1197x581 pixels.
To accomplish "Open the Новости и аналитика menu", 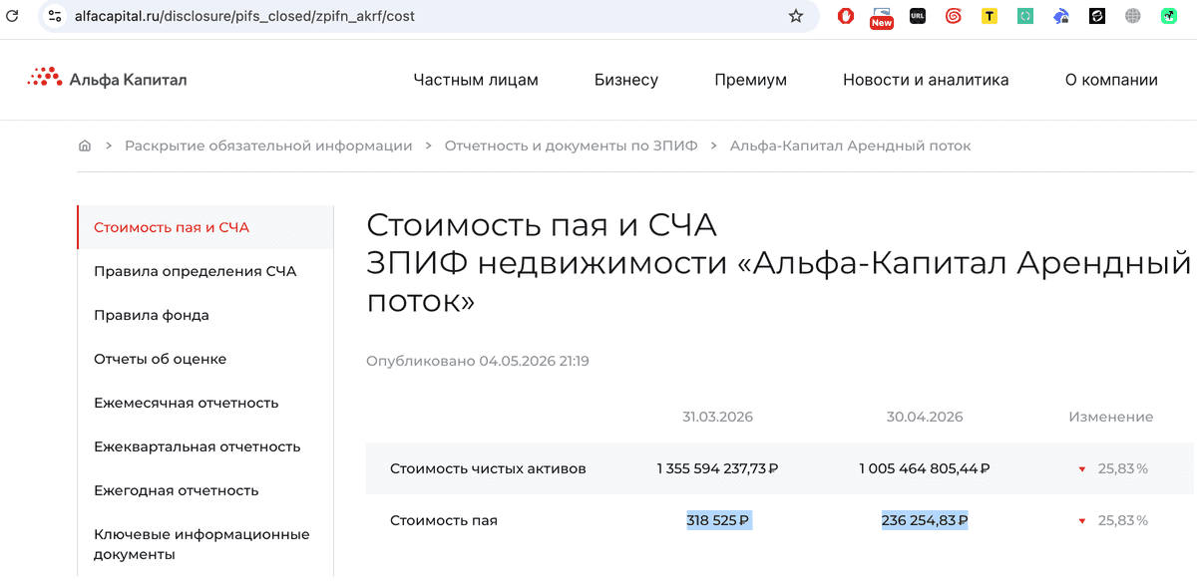I will pos(926,80).
